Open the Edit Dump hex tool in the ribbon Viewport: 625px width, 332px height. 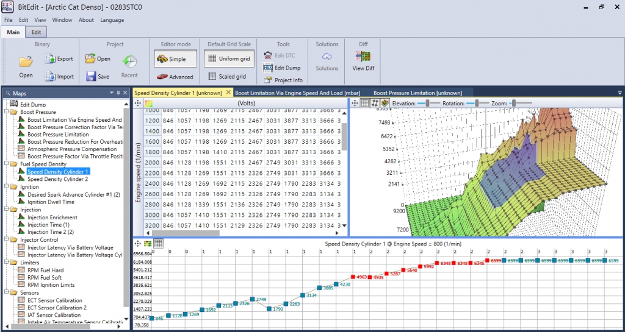click(x=282, y=68)
